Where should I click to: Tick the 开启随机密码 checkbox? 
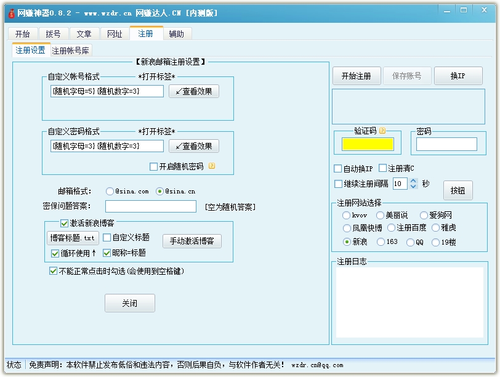[x=154, y=166]
